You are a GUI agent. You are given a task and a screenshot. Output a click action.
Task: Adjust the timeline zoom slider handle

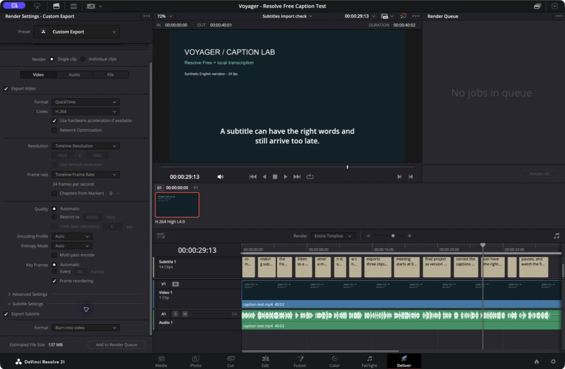pyautogui.click(x=393, y=236)
